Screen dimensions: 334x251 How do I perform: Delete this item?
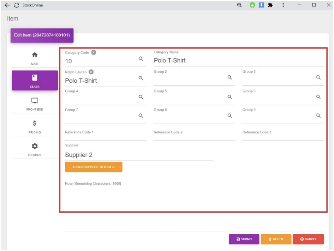275,239
